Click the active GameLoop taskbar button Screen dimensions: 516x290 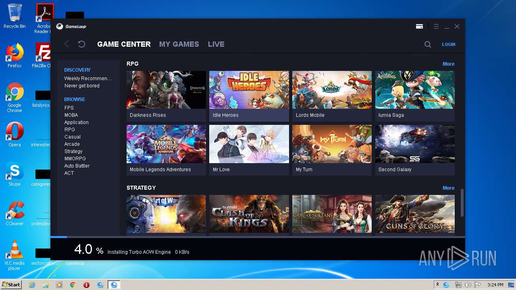[114, 285]
